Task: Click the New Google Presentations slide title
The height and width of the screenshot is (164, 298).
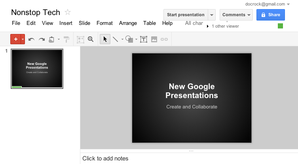Action: click(x=192, y=91)
